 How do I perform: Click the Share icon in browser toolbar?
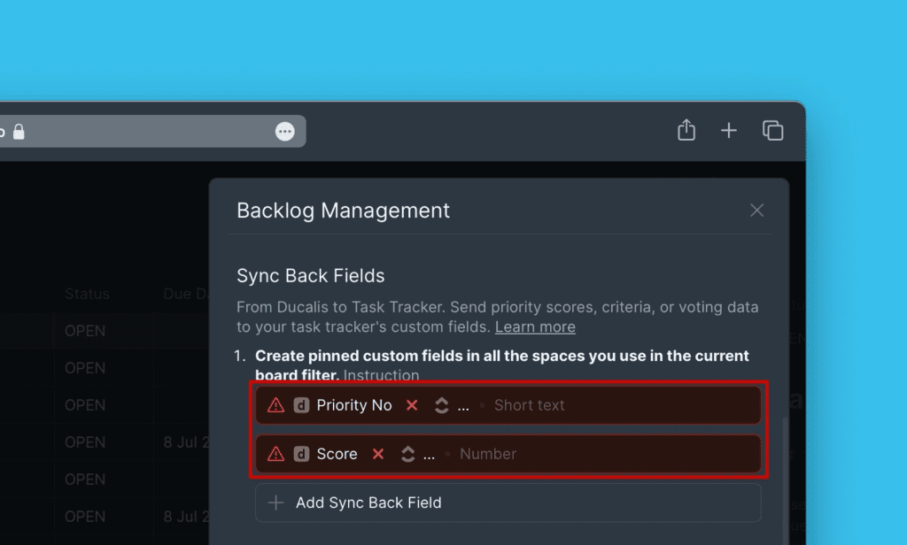pos(686,131)
